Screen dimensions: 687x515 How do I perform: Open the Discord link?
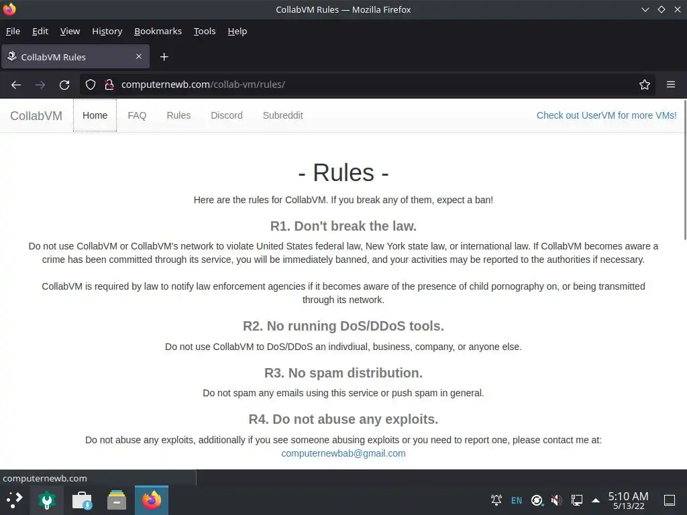(x=227, y=115)
